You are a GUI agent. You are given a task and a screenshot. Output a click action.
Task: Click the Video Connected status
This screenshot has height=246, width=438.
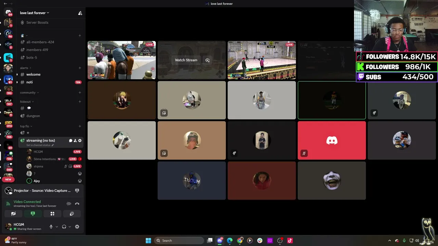(27, 202)
